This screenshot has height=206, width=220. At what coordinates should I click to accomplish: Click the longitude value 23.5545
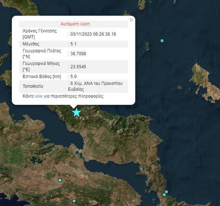coord(78,67)
